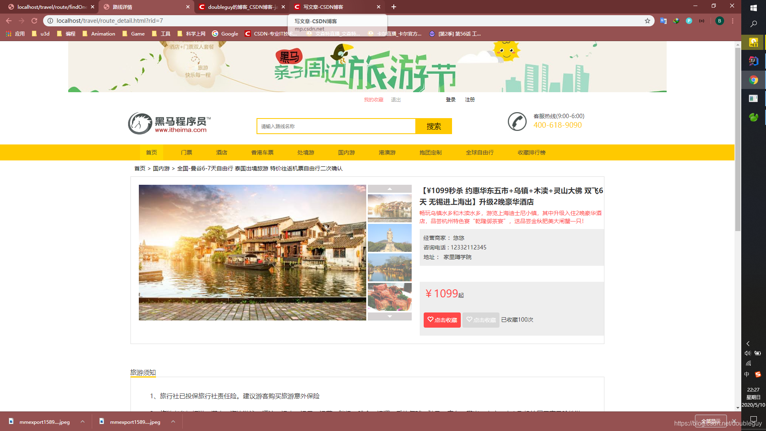The width and height of the screenshot is (766, 431).
Task: Click the Sogou input method icon
Action: pyautogui.click(x=758, y=374)
